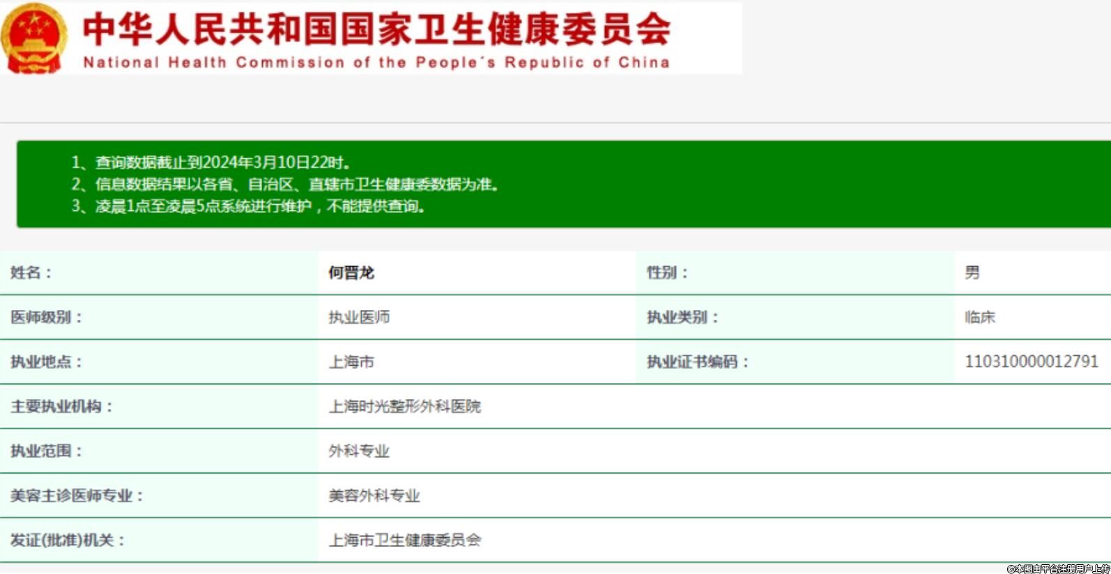The image size is (1111, 574).
Task: Click the 执业证书编码 label
Action: 698,362
